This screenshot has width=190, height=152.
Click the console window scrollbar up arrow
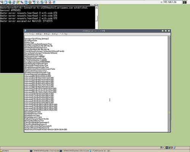click(x=96, y=8)
